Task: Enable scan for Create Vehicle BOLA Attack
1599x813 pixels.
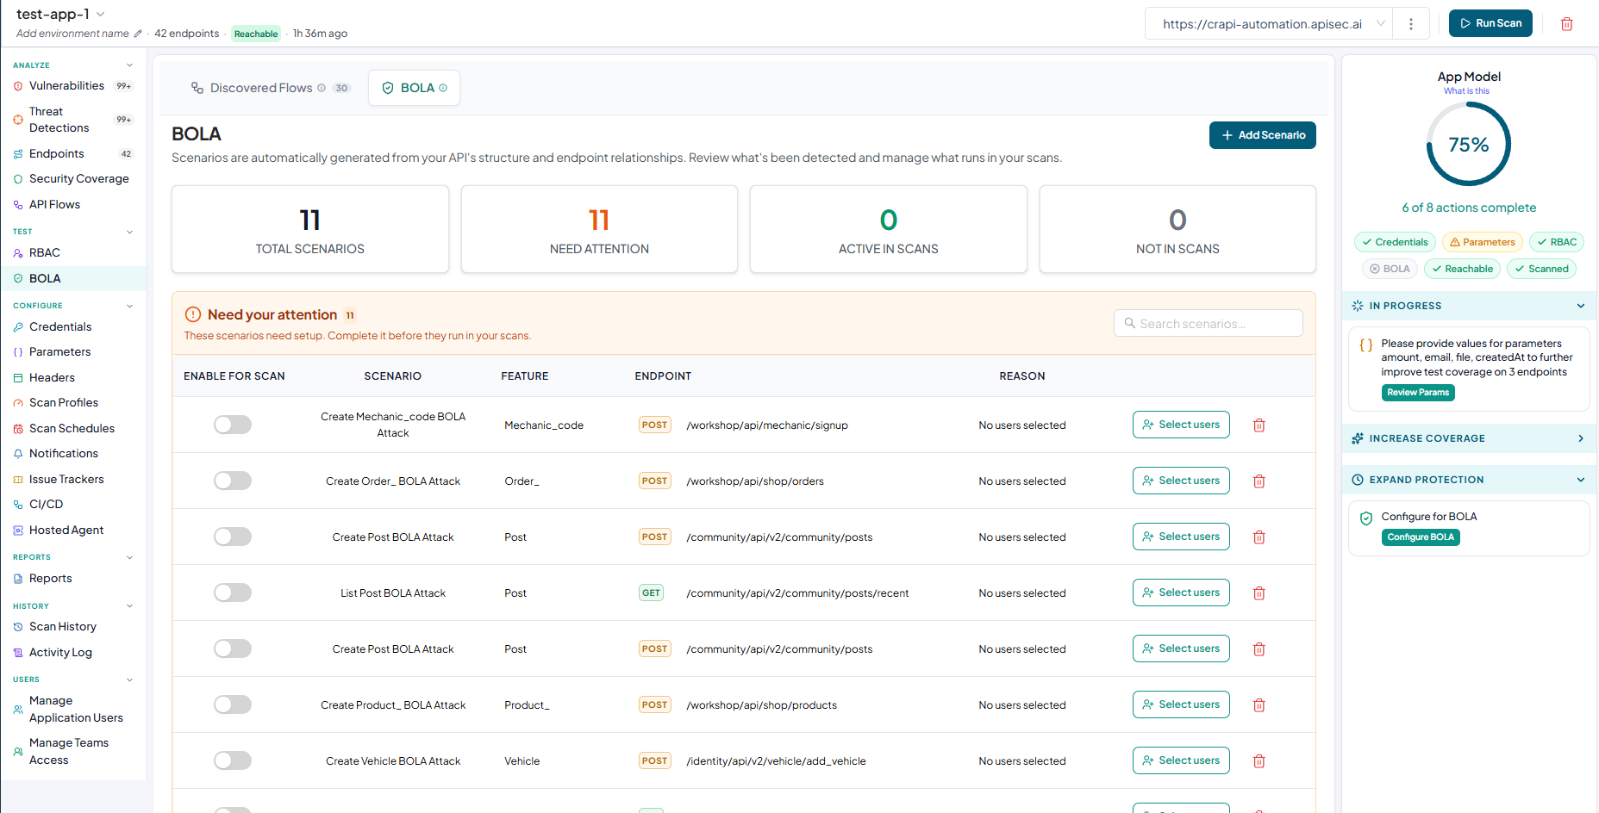Action: [233, 760]
